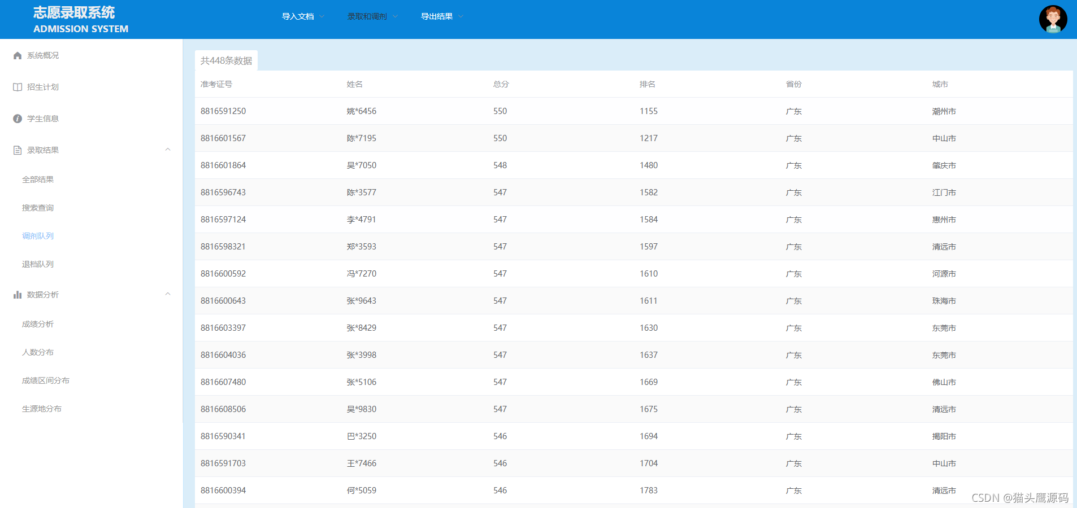Click the home icon beside 系统概况
This screenshot has width=1077, height=508.
(x=18, y=55)
